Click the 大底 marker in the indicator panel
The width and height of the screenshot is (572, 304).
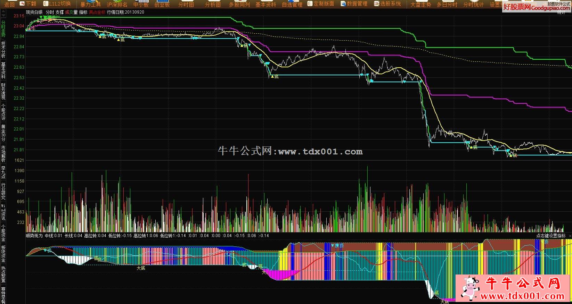(141, 268)
